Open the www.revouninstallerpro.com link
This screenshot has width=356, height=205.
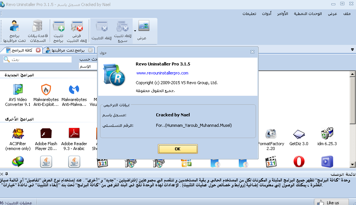point(162,73)
